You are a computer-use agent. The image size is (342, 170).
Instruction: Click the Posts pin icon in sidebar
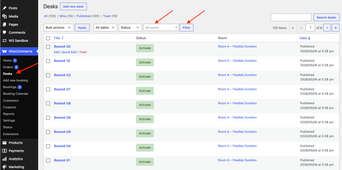(x=4, y=8)
